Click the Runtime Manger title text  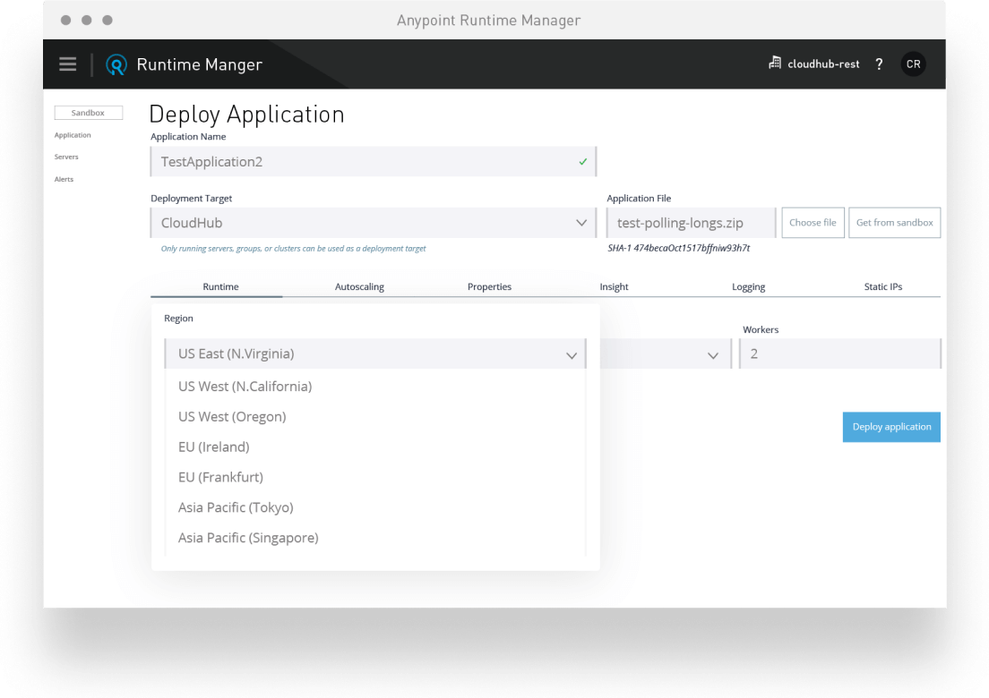click(199, 65)
